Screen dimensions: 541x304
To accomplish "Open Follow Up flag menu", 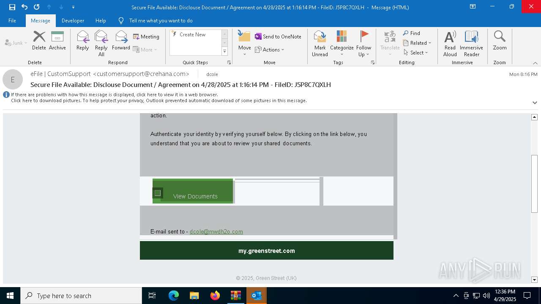I will coord(363,43).
